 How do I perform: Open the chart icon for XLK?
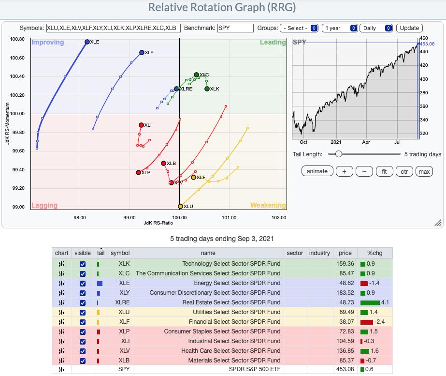point(61,264)
